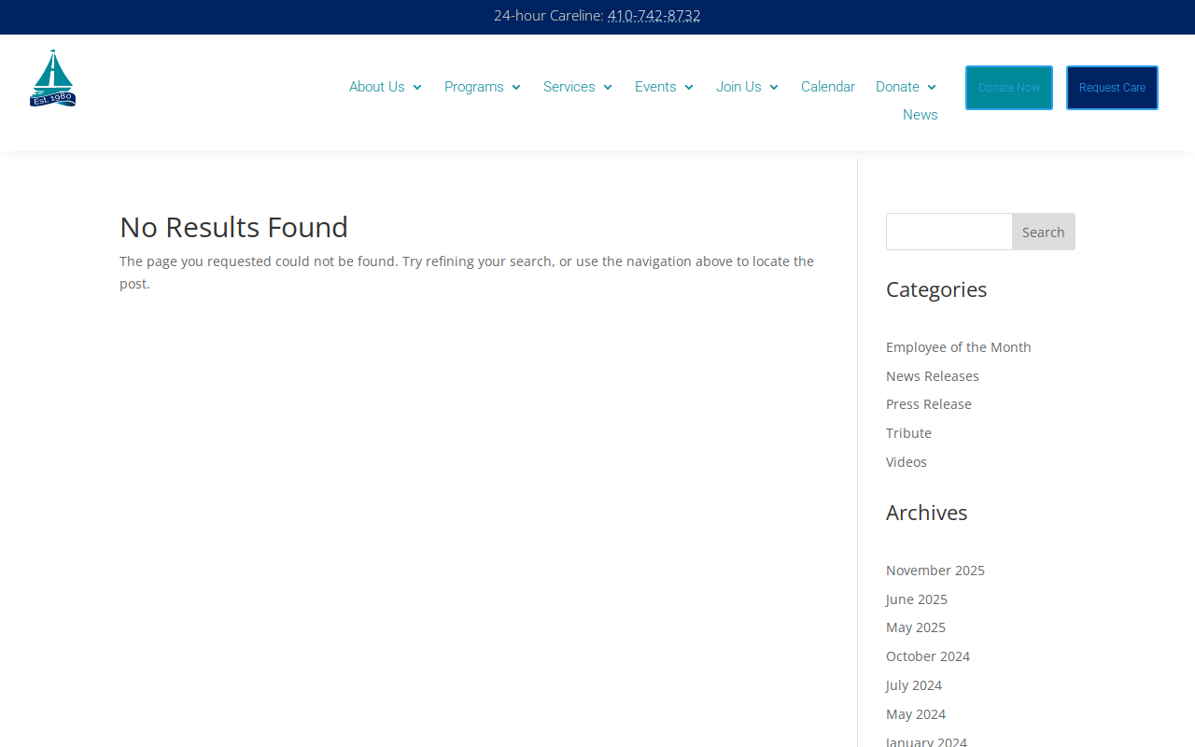
Task: Click the 24-hour Careline label text
Action: tap(549, 15)
